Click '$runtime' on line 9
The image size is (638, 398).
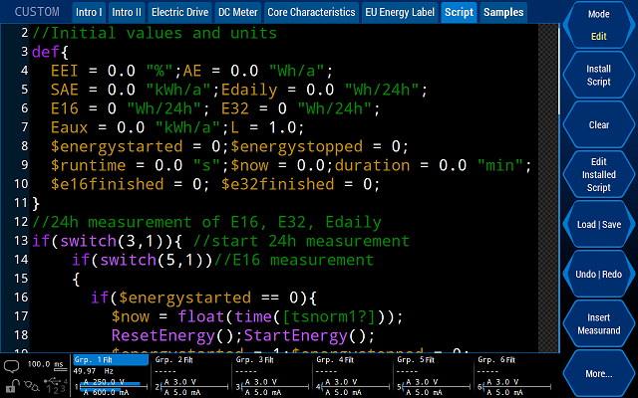click(x=89, y=166)
